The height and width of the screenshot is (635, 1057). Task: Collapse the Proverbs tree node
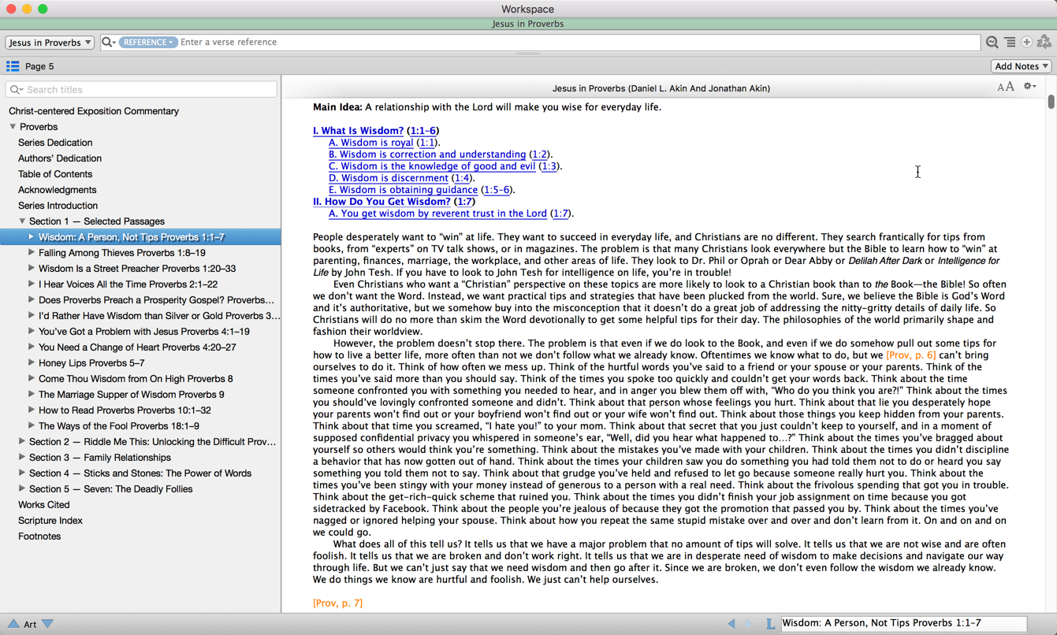point(13,127)
